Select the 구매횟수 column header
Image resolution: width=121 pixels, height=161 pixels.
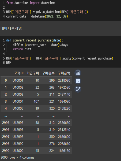click(48, 73)
